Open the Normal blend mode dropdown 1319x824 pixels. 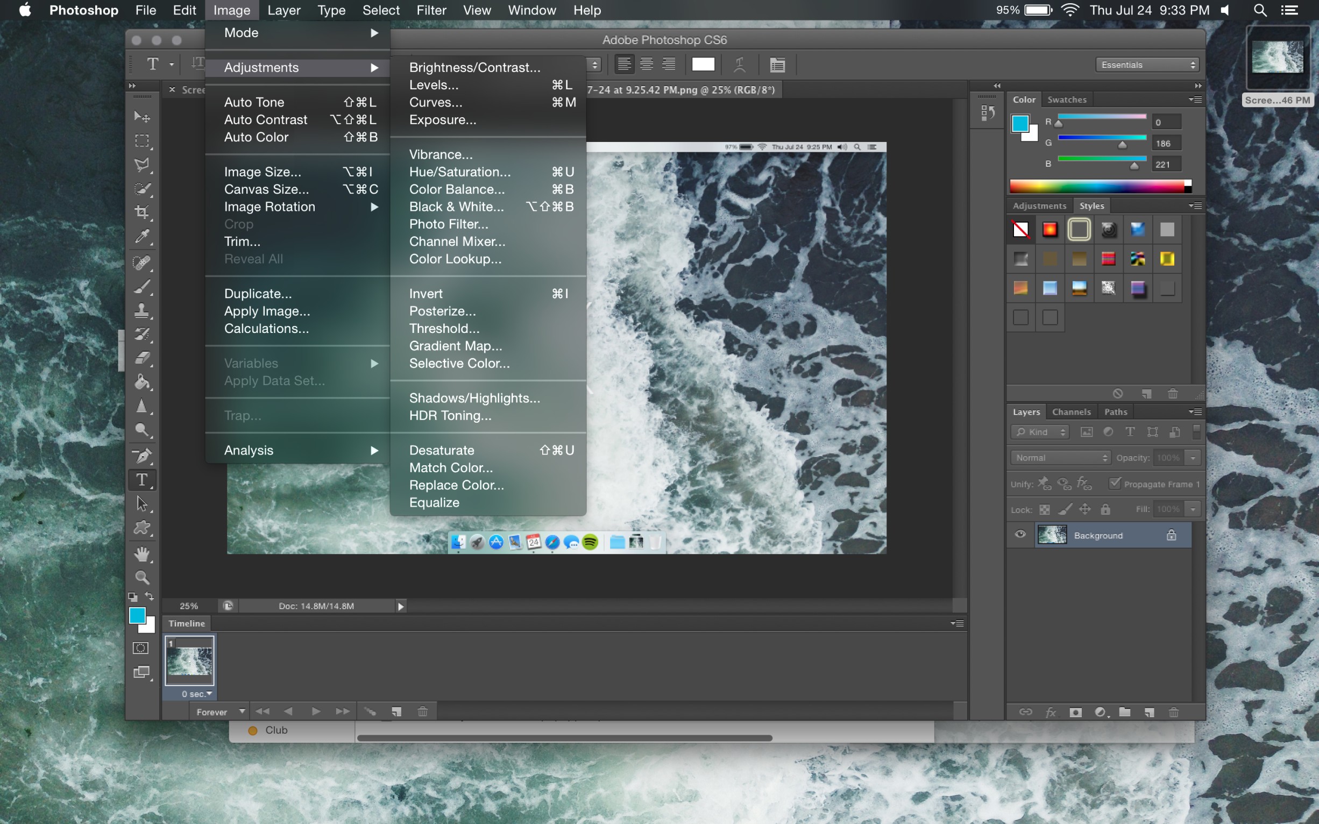coord(1060,458)
